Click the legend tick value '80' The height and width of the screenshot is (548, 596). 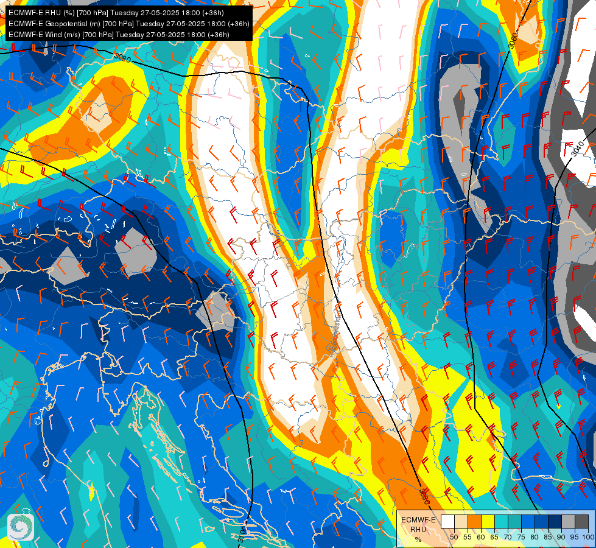(x=535, y=537)
